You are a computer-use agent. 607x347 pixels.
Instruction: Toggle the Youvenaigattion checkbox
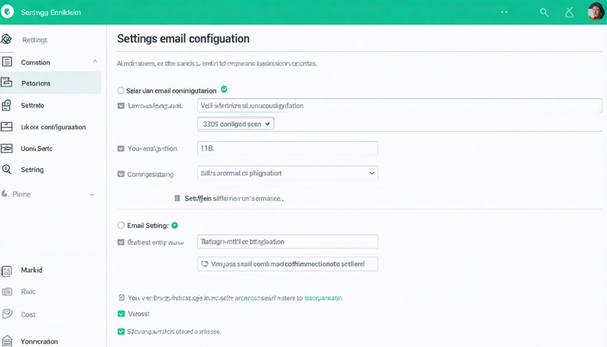coord(121,149)
